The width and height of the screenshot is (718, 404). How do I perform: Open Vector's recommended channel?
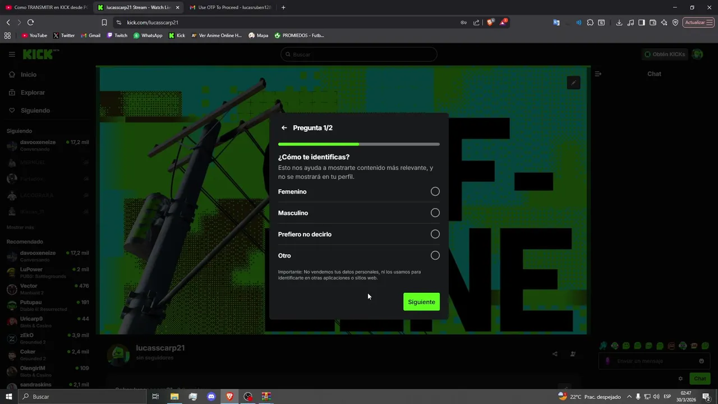pos(47,289)
